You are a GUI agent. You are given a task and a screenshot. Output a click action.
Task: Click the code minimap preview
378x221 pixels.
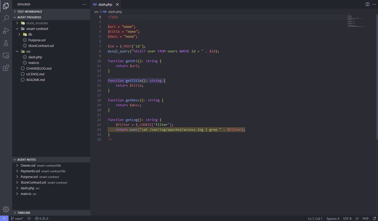(x=357, y=21)
